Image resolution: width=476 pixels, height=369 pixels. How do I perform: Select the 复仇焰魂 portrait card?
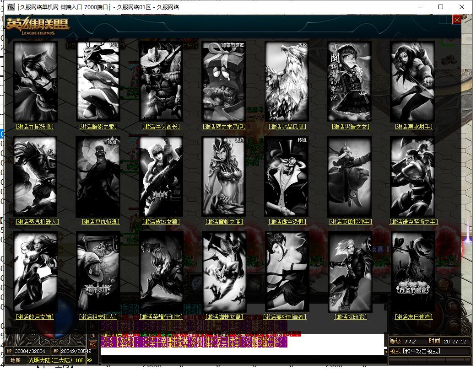[98, 176]
